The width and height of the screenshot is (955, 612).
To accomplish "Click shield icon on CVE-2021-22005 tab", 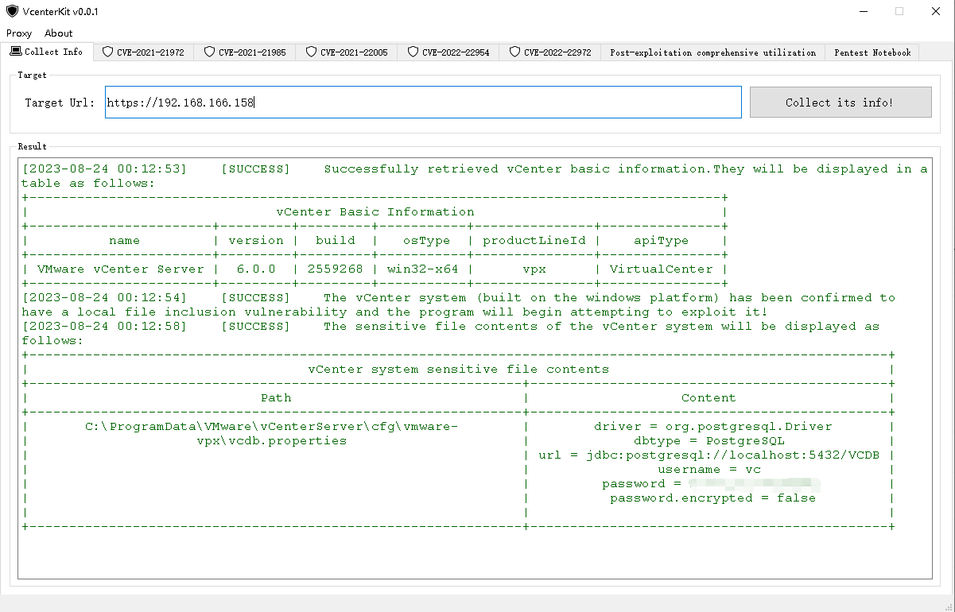I will pyautogui.click(x=312, y=52).
